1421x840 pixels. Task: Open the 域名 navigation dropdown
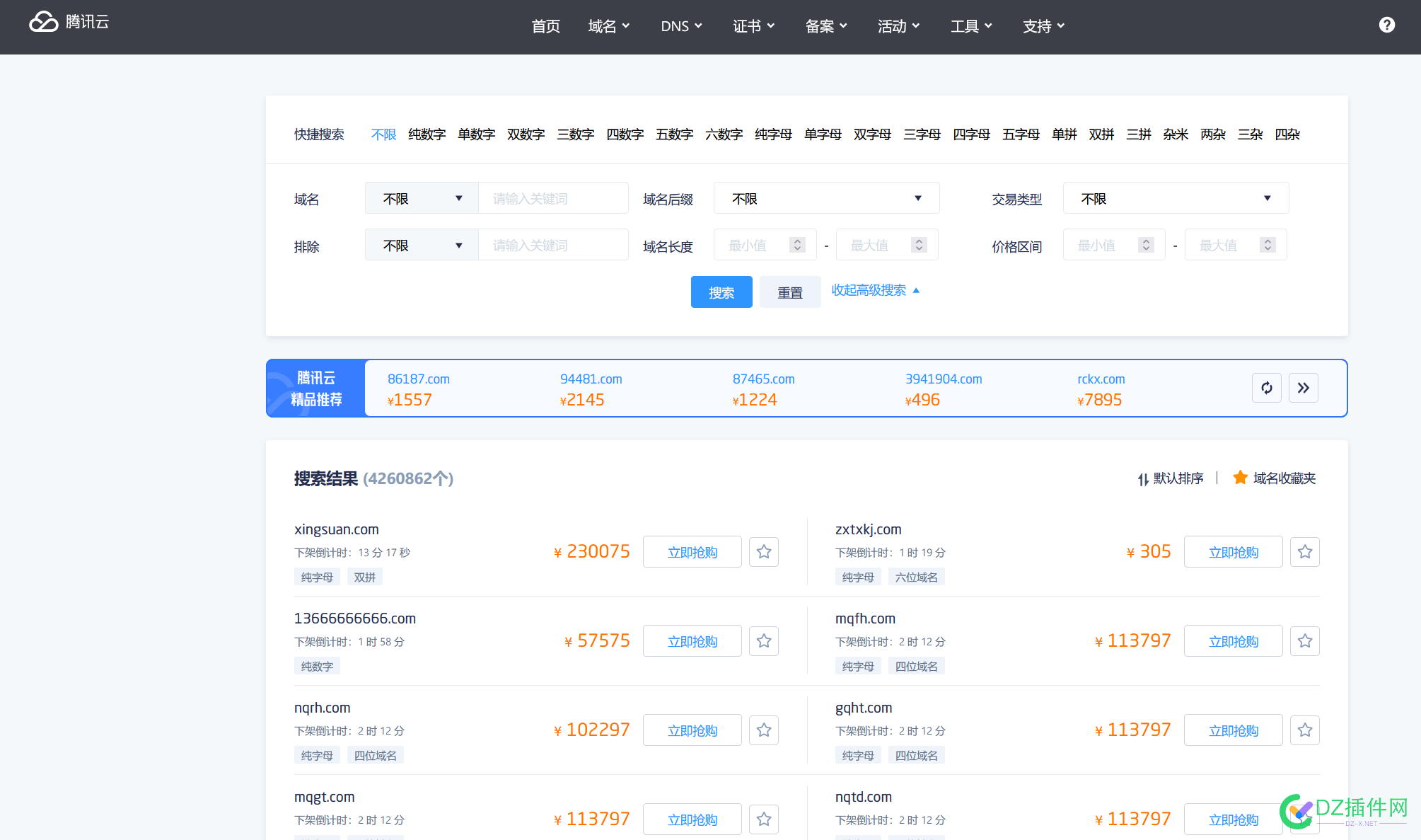point(609,26)
